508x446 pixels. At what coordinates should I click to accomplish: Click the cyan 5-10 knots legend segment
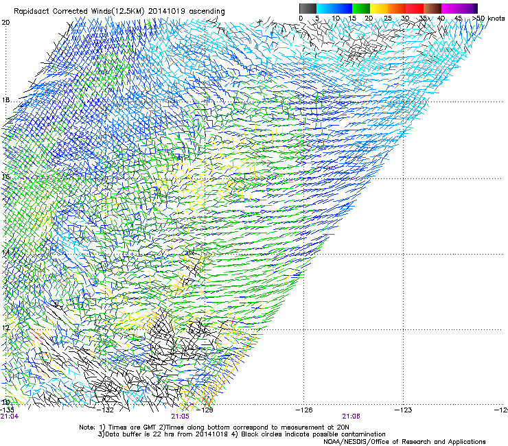click(x=325, y=8)
